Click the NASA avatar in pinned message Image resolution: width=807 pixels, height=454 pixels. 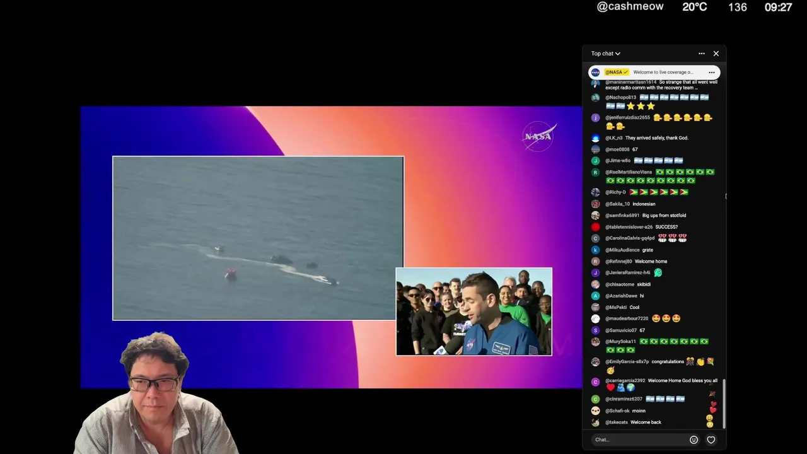pos(595,72)
